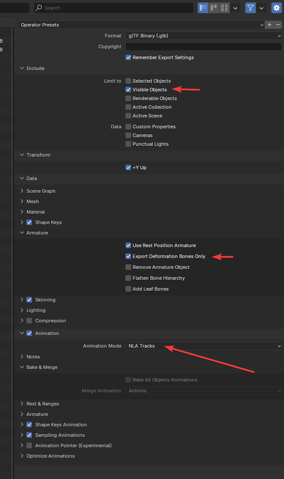Open filter settings dropdown arrow
Screen dimensions: 284x479
pyautogui.click(x=262, y=8)
